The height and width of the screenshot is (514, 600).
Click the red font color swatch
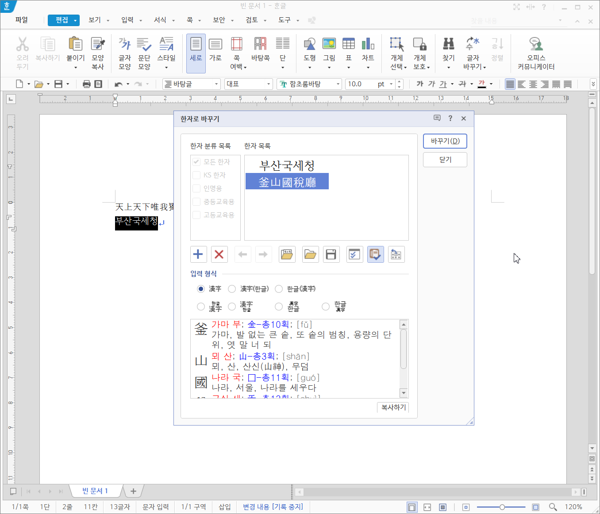click(x=482, y=84)
